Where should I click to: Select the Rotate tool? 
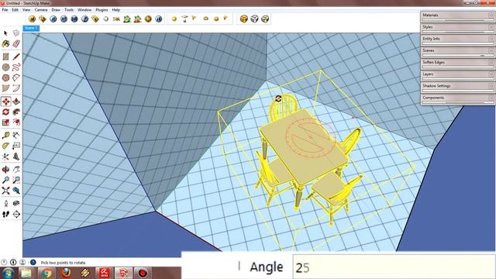click(5, 112)
